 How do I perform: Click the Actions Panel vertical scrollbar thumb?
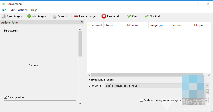point(80,44)
